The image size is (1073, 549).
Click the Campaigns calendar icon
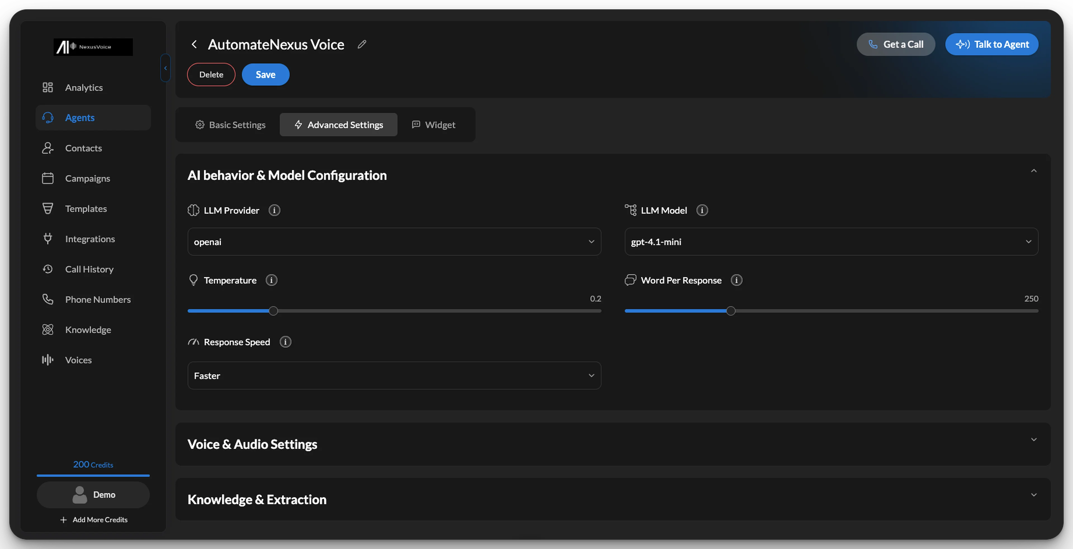[48, 178]
